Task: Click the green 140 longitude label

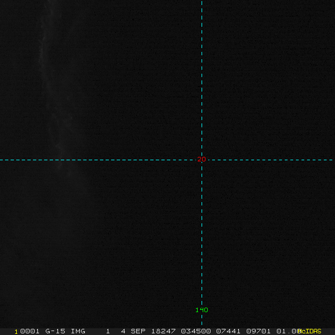Action: click(202, 310)
